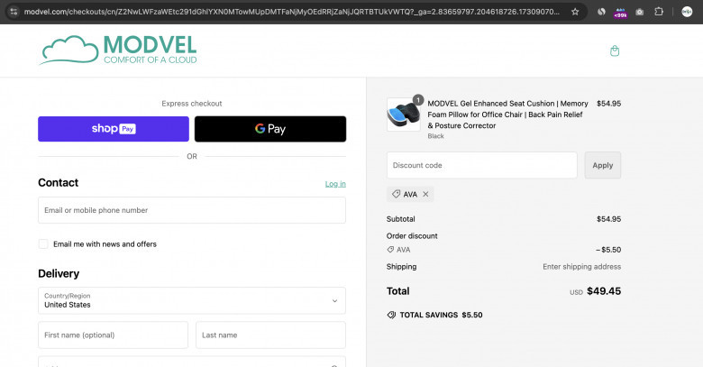Pay with the Shop Pay button
Screen dimensions: 703x367
114,129
